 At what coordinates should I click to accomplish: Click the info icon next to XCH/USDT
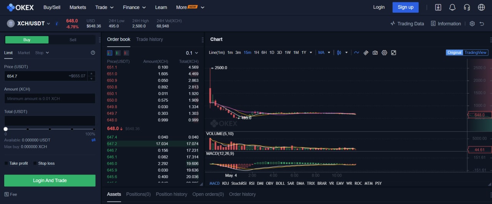pyautogui.click(x=57, y=23)
